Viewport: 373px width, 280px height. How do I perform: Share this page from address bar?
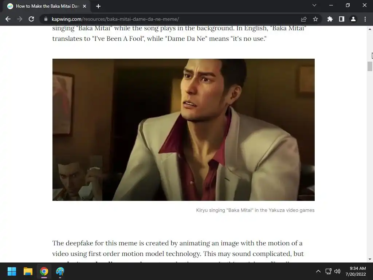304,19
